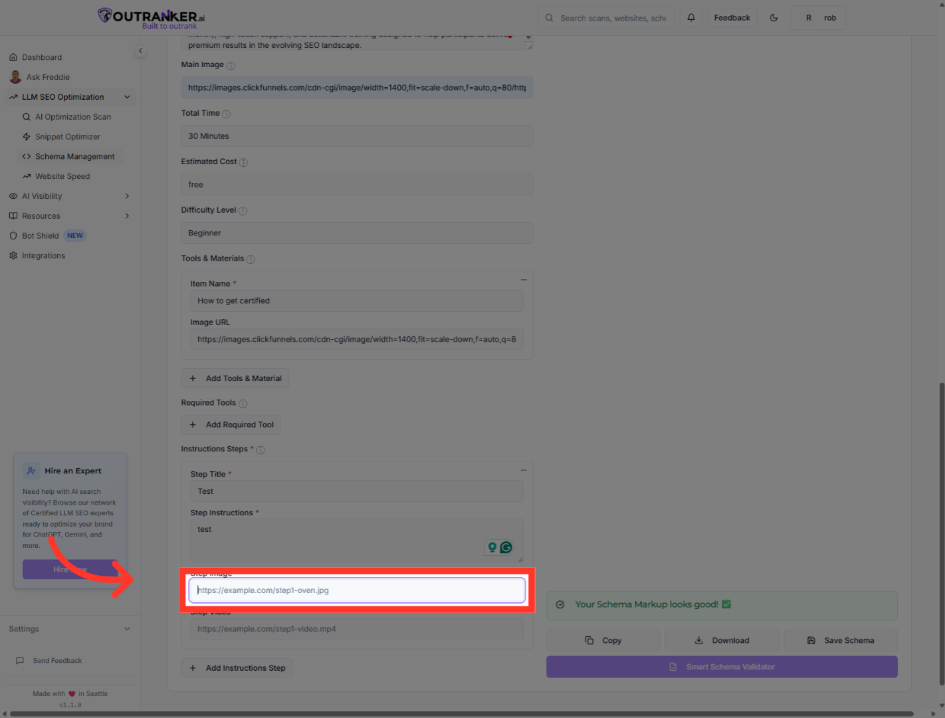Open Bot Shield
The height and width of the screenshot is (718, 945).
[47, 236]
